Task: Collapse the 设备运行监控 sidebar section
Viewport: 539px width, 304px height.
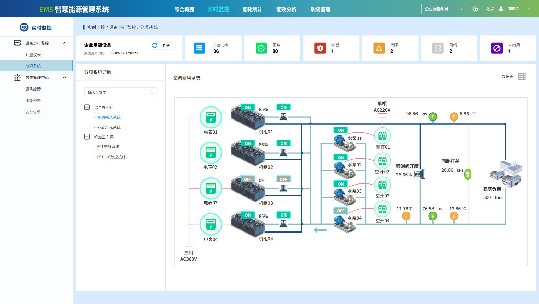Action: [x=64, y=43]
